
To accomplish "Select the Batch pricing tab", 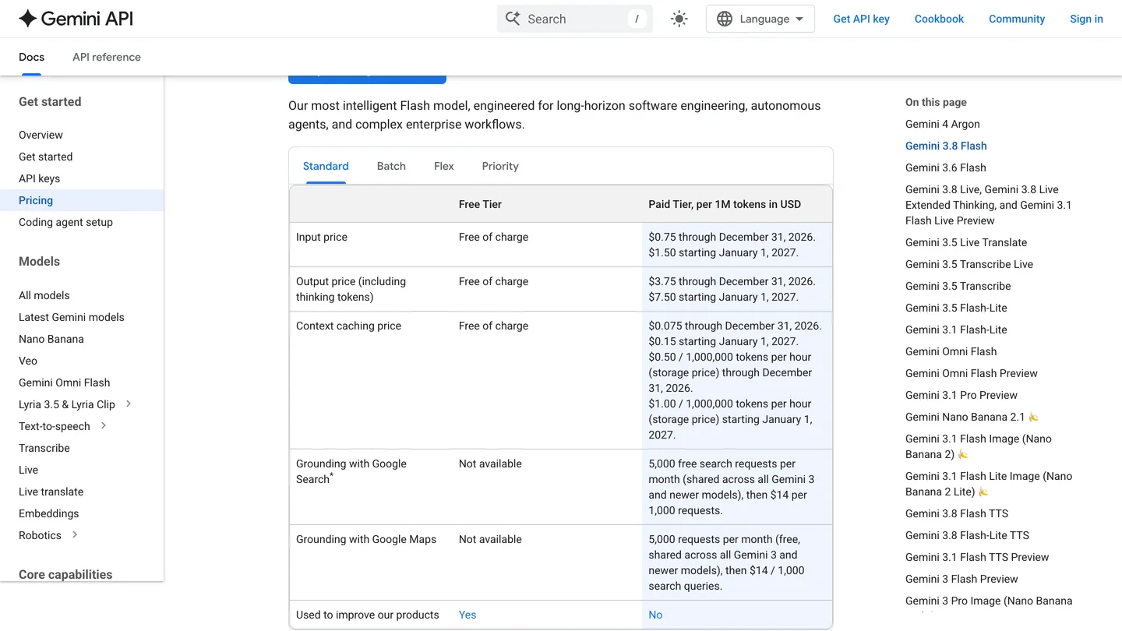I will (x=391, y=166).
